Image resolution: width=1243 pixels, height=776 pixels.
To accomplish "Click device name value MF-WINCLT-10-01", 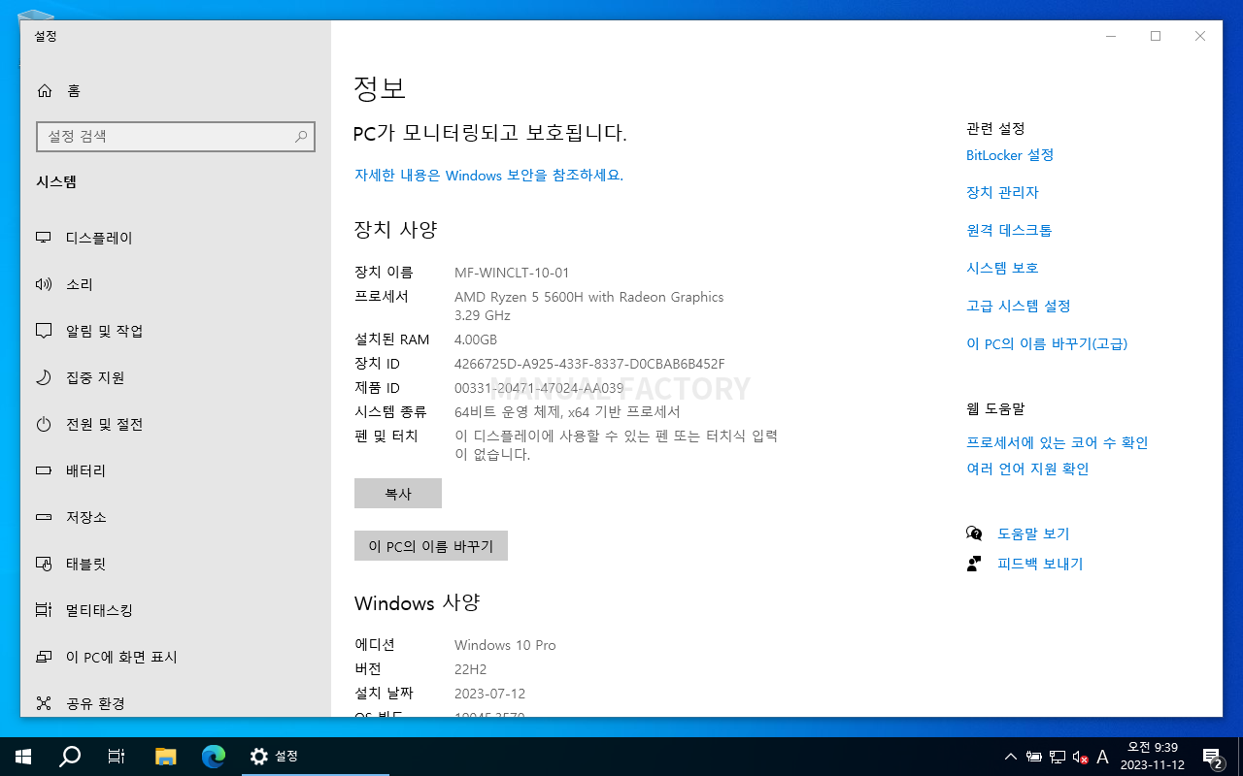I will pyautogui.click(x=512, y=273).
